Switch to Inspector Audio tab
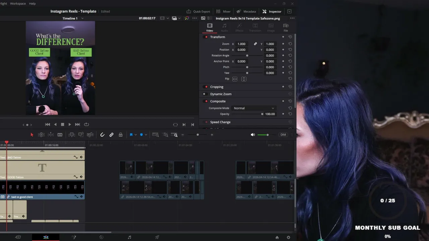The height and width of the screenshot is (241, 429). click(x=224, y=27)
